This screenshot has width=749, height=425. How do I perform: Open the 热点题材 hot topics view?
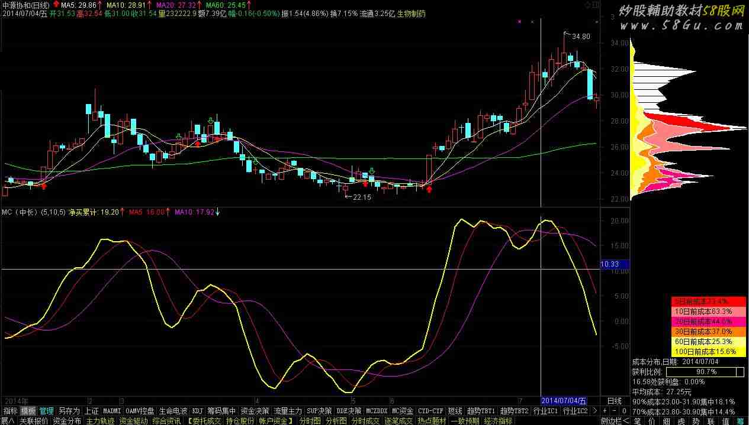pos(432,421)
